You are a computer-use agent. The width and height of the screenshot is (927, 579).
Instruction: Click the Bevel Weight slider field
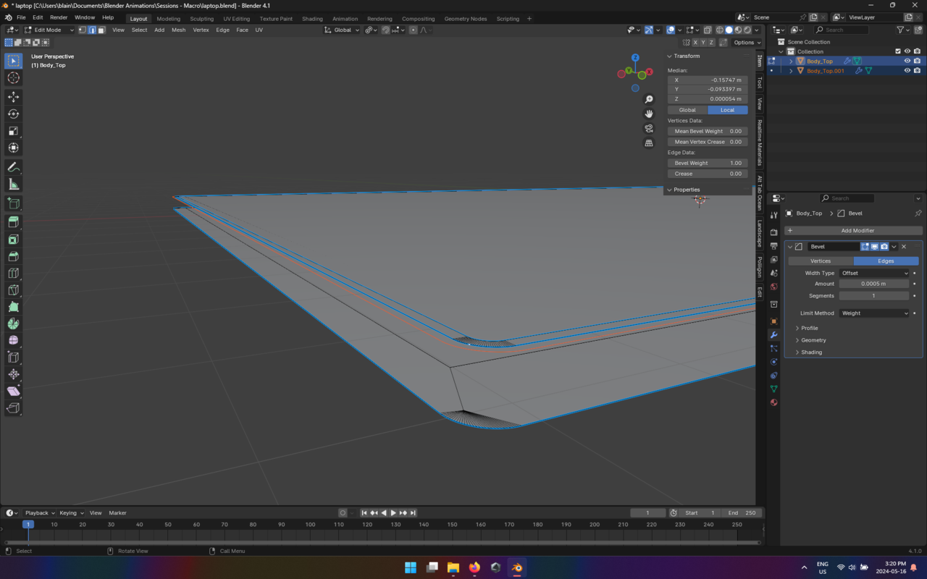click(708, 163)
